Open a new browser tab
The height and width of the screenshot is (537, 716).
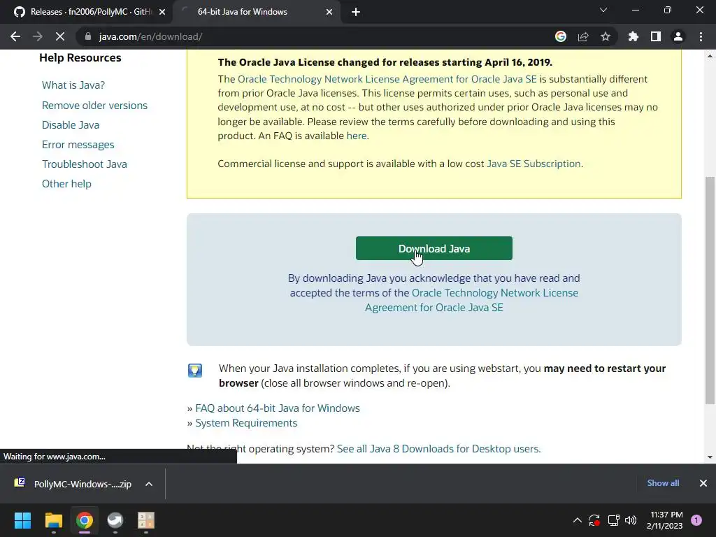(x=356, y=12)
